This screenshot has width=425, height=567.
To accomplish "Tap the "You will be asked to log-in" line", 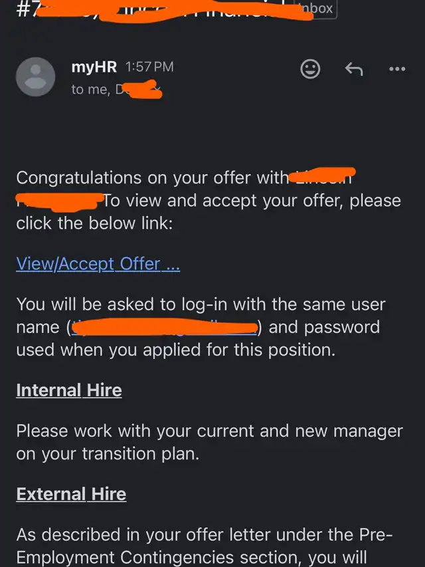I will [201, 305].
